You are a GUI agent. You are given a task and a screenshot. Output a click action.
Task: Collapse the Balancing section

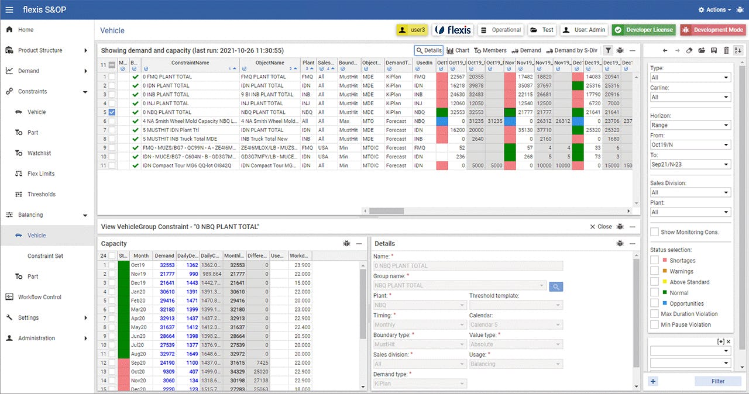click(x=85, y=215)
